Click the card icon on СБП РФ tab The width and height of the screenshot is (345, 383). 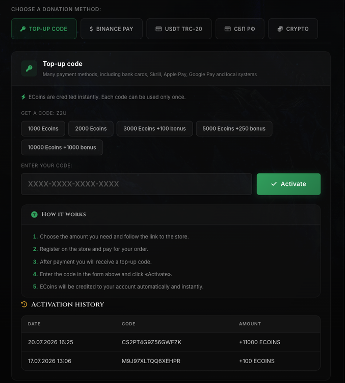[x=227, y=29]
